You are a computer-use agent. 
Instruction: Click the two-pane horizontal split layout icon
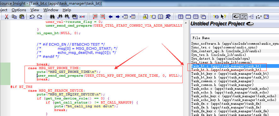(x=196, y=17)
